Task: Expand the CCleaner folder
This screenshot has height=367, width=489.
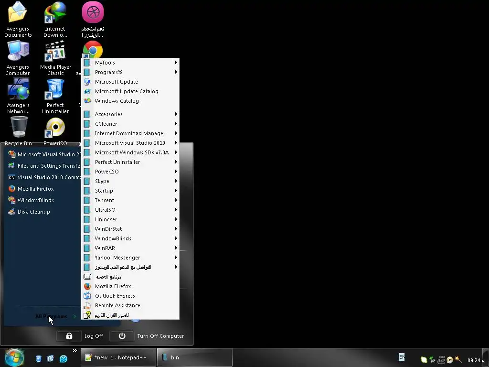Action: tap(130, 124)
